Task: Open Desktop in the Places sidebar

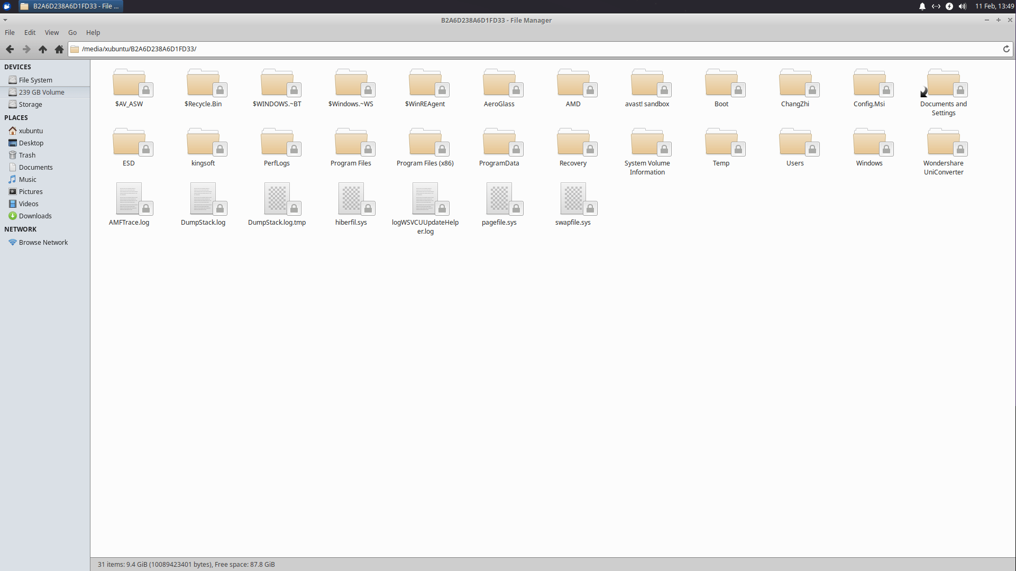Action: pyautogui.click(x=45, y=143)
